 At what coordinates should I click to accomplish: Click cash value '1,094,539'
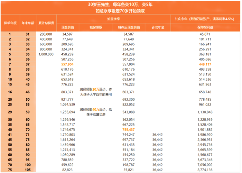point(67,104)
